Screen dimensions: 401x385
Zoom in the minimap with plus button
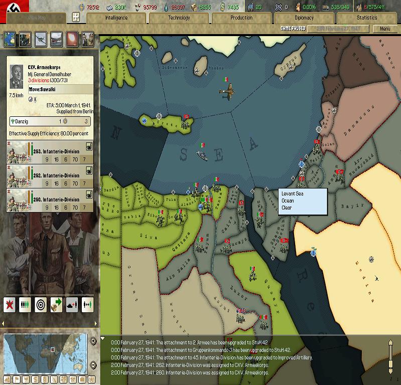point(93,341)
